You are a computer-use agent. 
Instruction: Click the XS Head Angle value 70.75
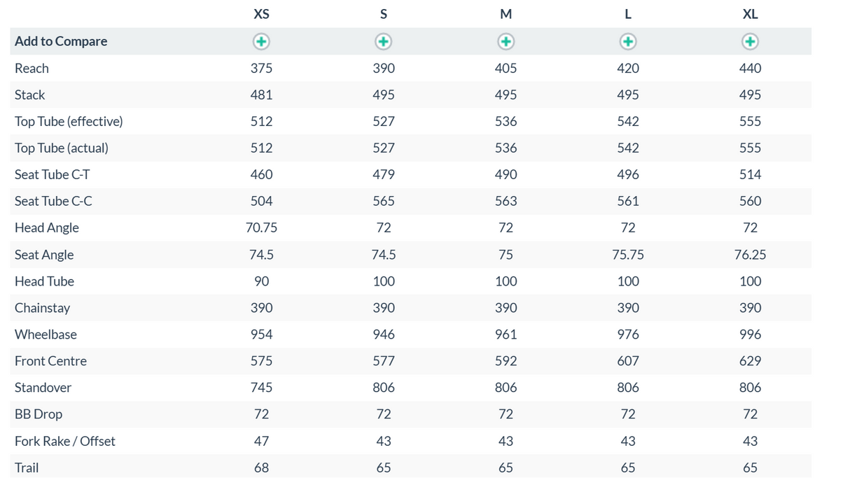261,227
